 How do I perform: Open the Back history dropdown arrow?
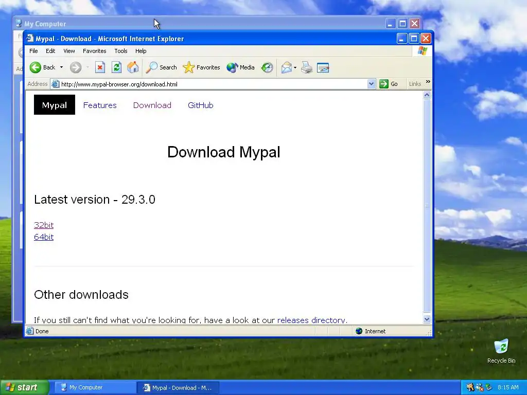(62, 67)
